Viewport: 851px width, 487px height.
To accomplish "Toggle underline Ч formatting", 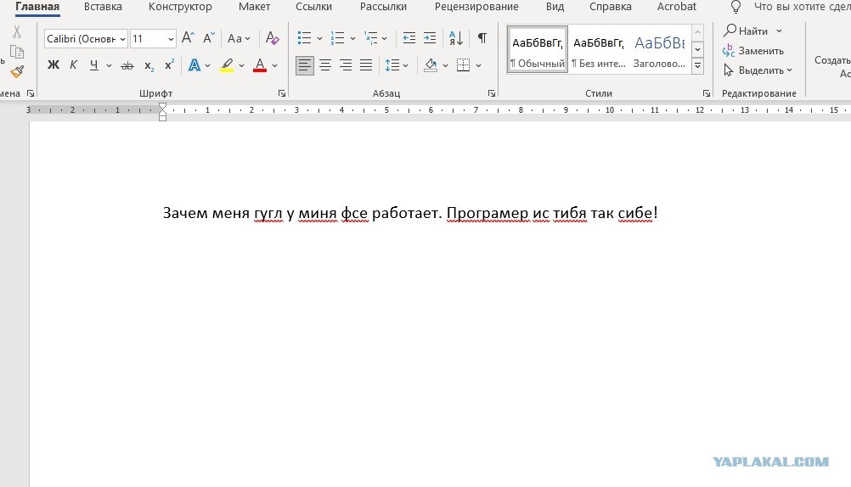I will tap(94, 65).
